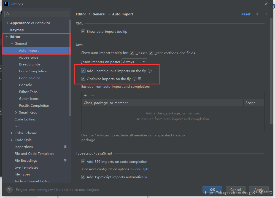Click project-level icon next to Optimize imports
This screenshot has width=275, height=198.
(x=140, y=79)
